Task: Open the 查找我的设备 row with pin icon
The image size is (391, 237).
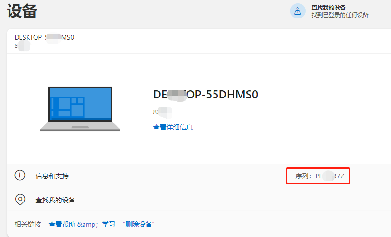Action: coord(199,200)
